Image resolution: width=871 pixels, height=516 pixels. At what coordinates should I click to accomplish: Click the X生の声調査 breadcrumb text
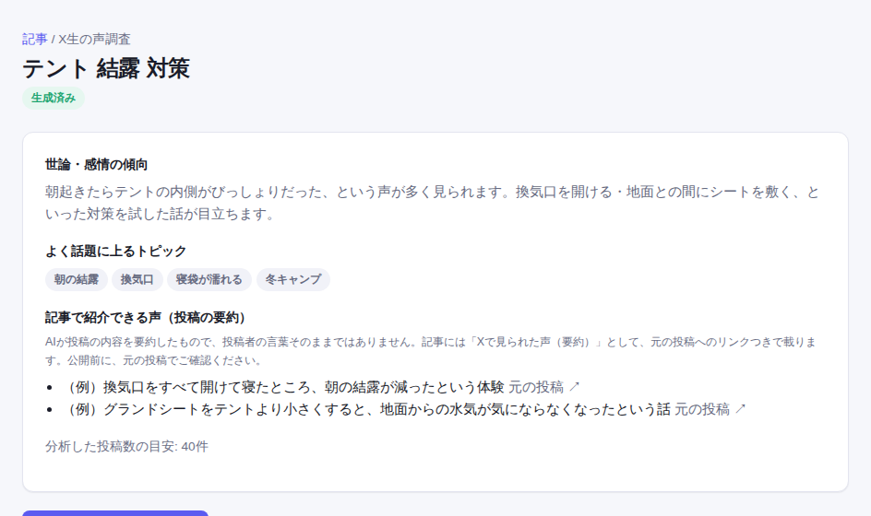point(94,39)
